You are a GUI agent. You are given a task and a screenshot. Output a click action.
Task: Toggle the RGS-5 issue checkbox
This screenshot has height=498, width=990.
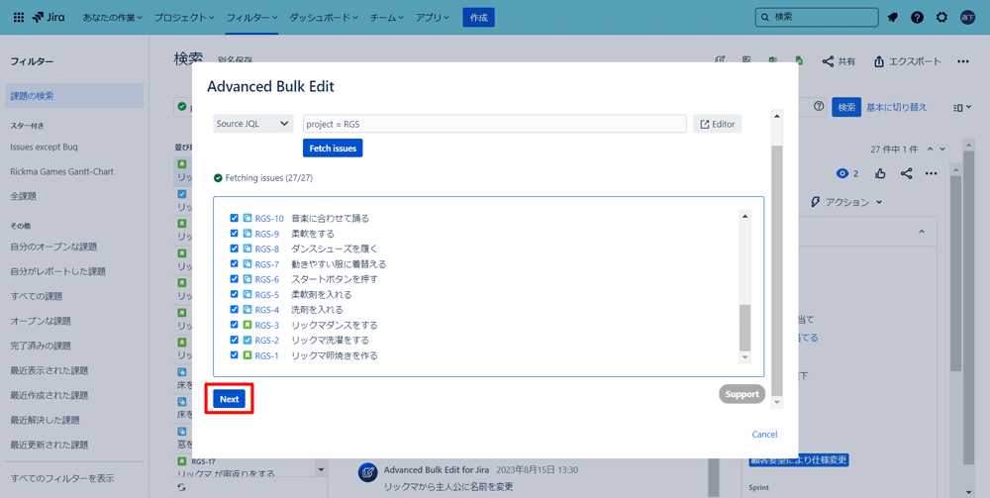[x=235, y=294]
